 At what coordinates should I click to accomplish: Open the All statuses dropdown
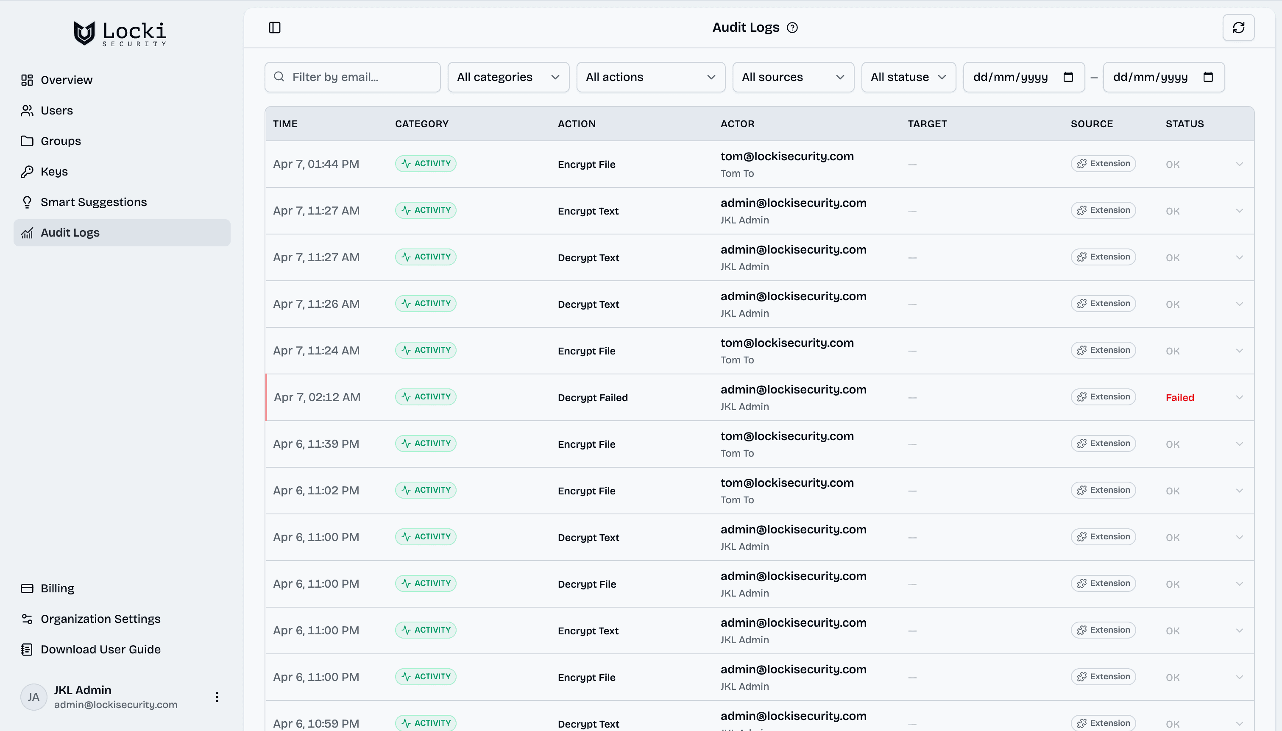[x=909, y=77]
